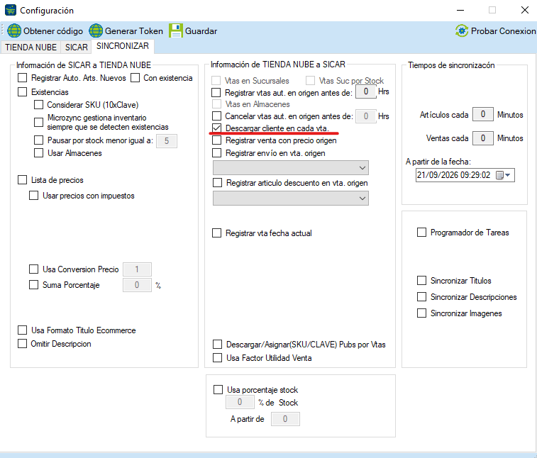Click the % de Stock value field

click(240, 402)
